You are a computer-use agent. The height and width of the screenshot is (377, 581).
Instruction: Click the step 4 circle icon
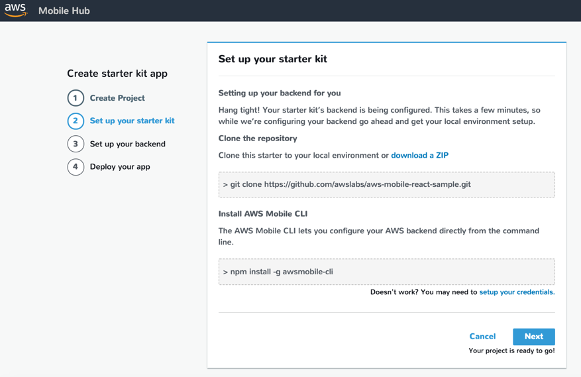[76, 167]
